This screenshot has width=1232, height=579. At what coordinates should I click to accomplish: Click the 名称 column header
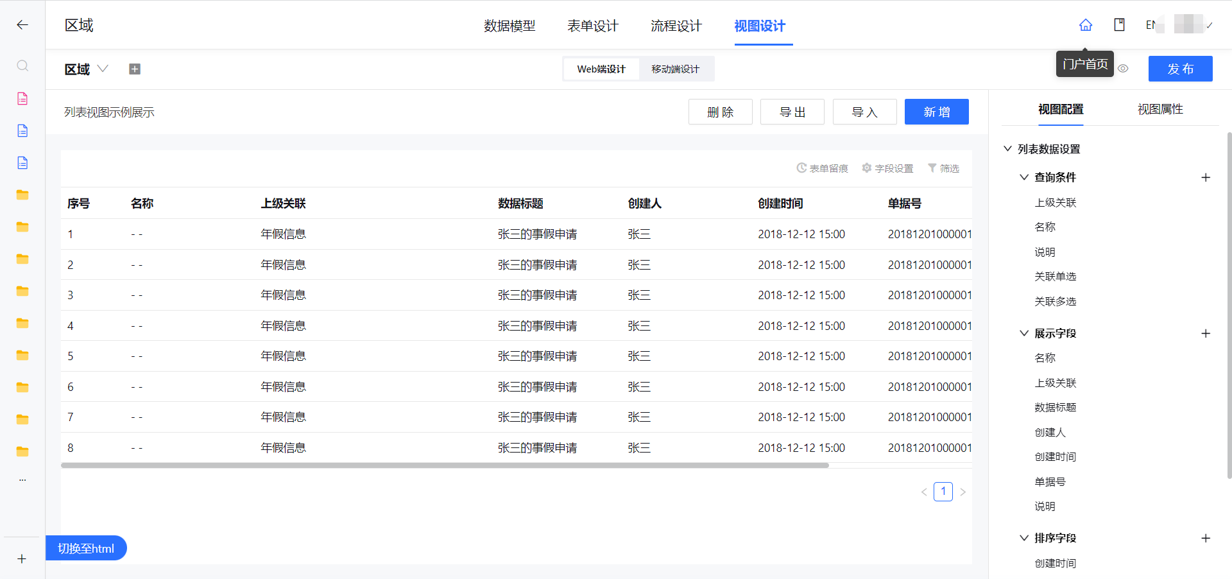[x=142, y=203]
